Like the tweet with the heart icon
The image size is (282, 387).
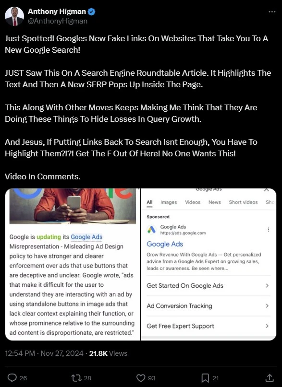point(141,378)
